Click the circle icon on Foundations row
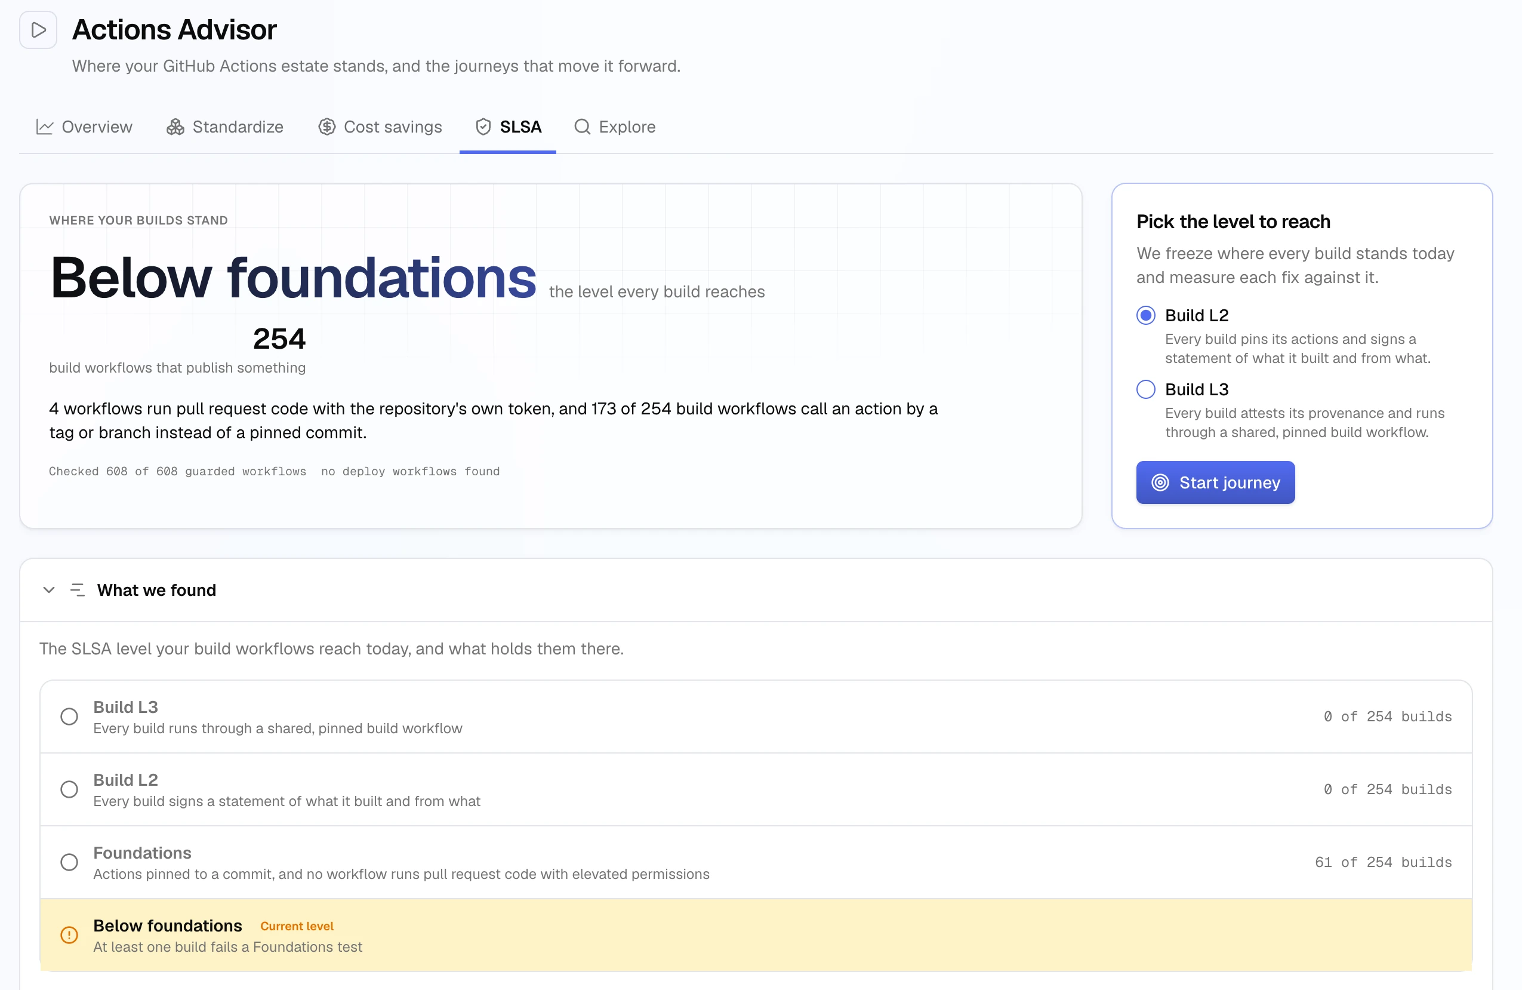Viewport: 1522px width, 990px height. click(69, 862)
